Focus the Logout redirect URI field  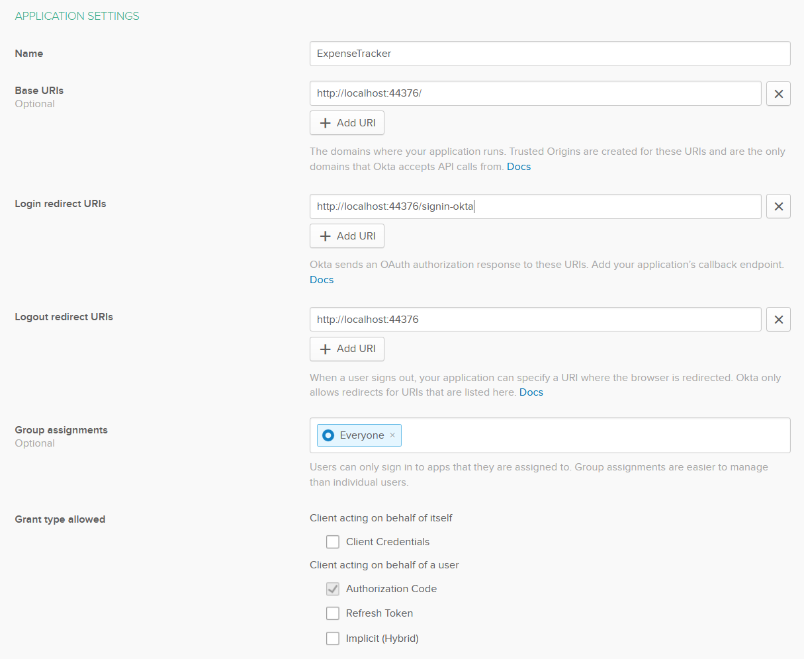click(x=535, y=320)
